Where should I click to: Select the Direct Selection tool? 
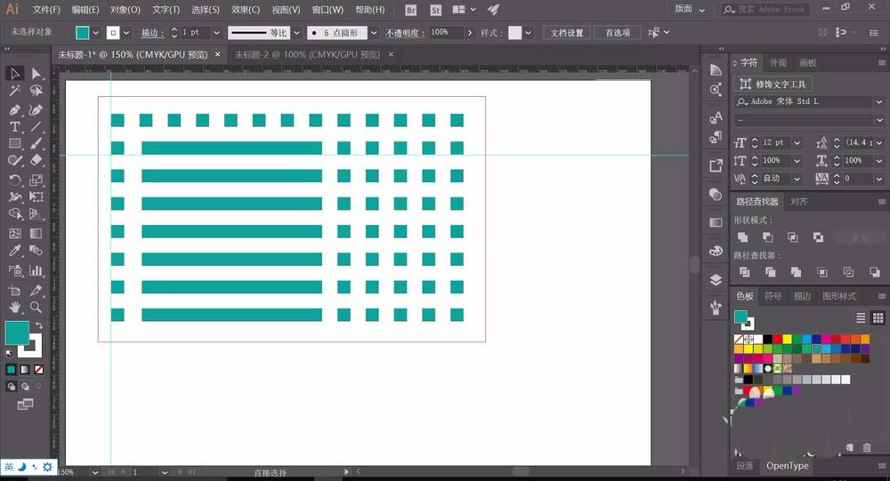point(36,73)
